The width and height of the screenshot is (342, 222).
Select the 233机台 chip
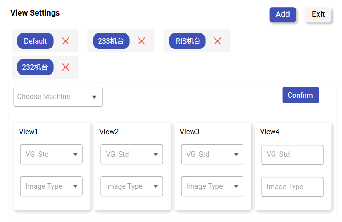111,41
